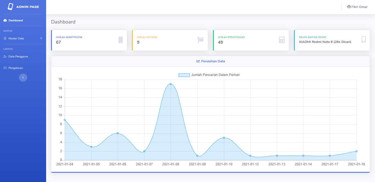Click the Admin Page phone logo icon
This screenshot has width=375, height=182.
[10, 7]
